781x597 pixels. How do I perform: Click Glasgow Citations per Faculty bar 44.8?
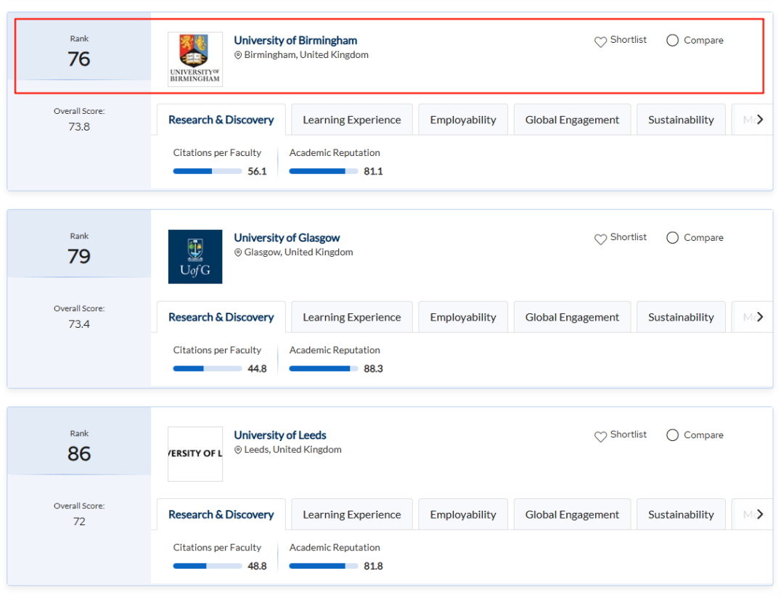click(x=207, y=369)
